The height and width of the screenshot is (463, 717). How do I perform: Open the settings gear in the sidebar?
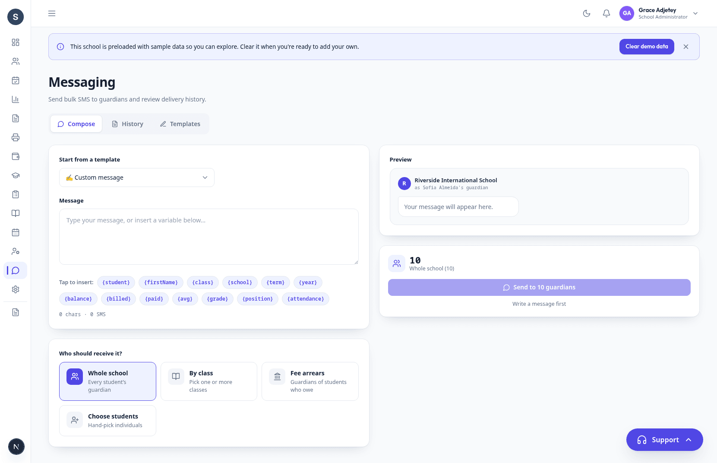pyautogui.click(x=16, y=289)
